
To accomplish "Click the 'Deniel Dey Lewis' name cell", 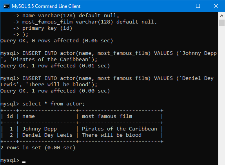I will [47, 135].
